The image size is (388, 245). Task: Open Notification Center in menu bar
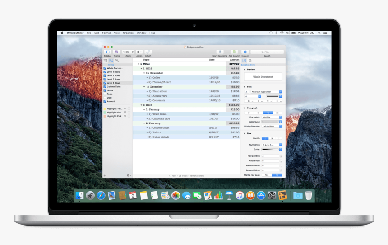pyautogui.click(x=325, y=33)
